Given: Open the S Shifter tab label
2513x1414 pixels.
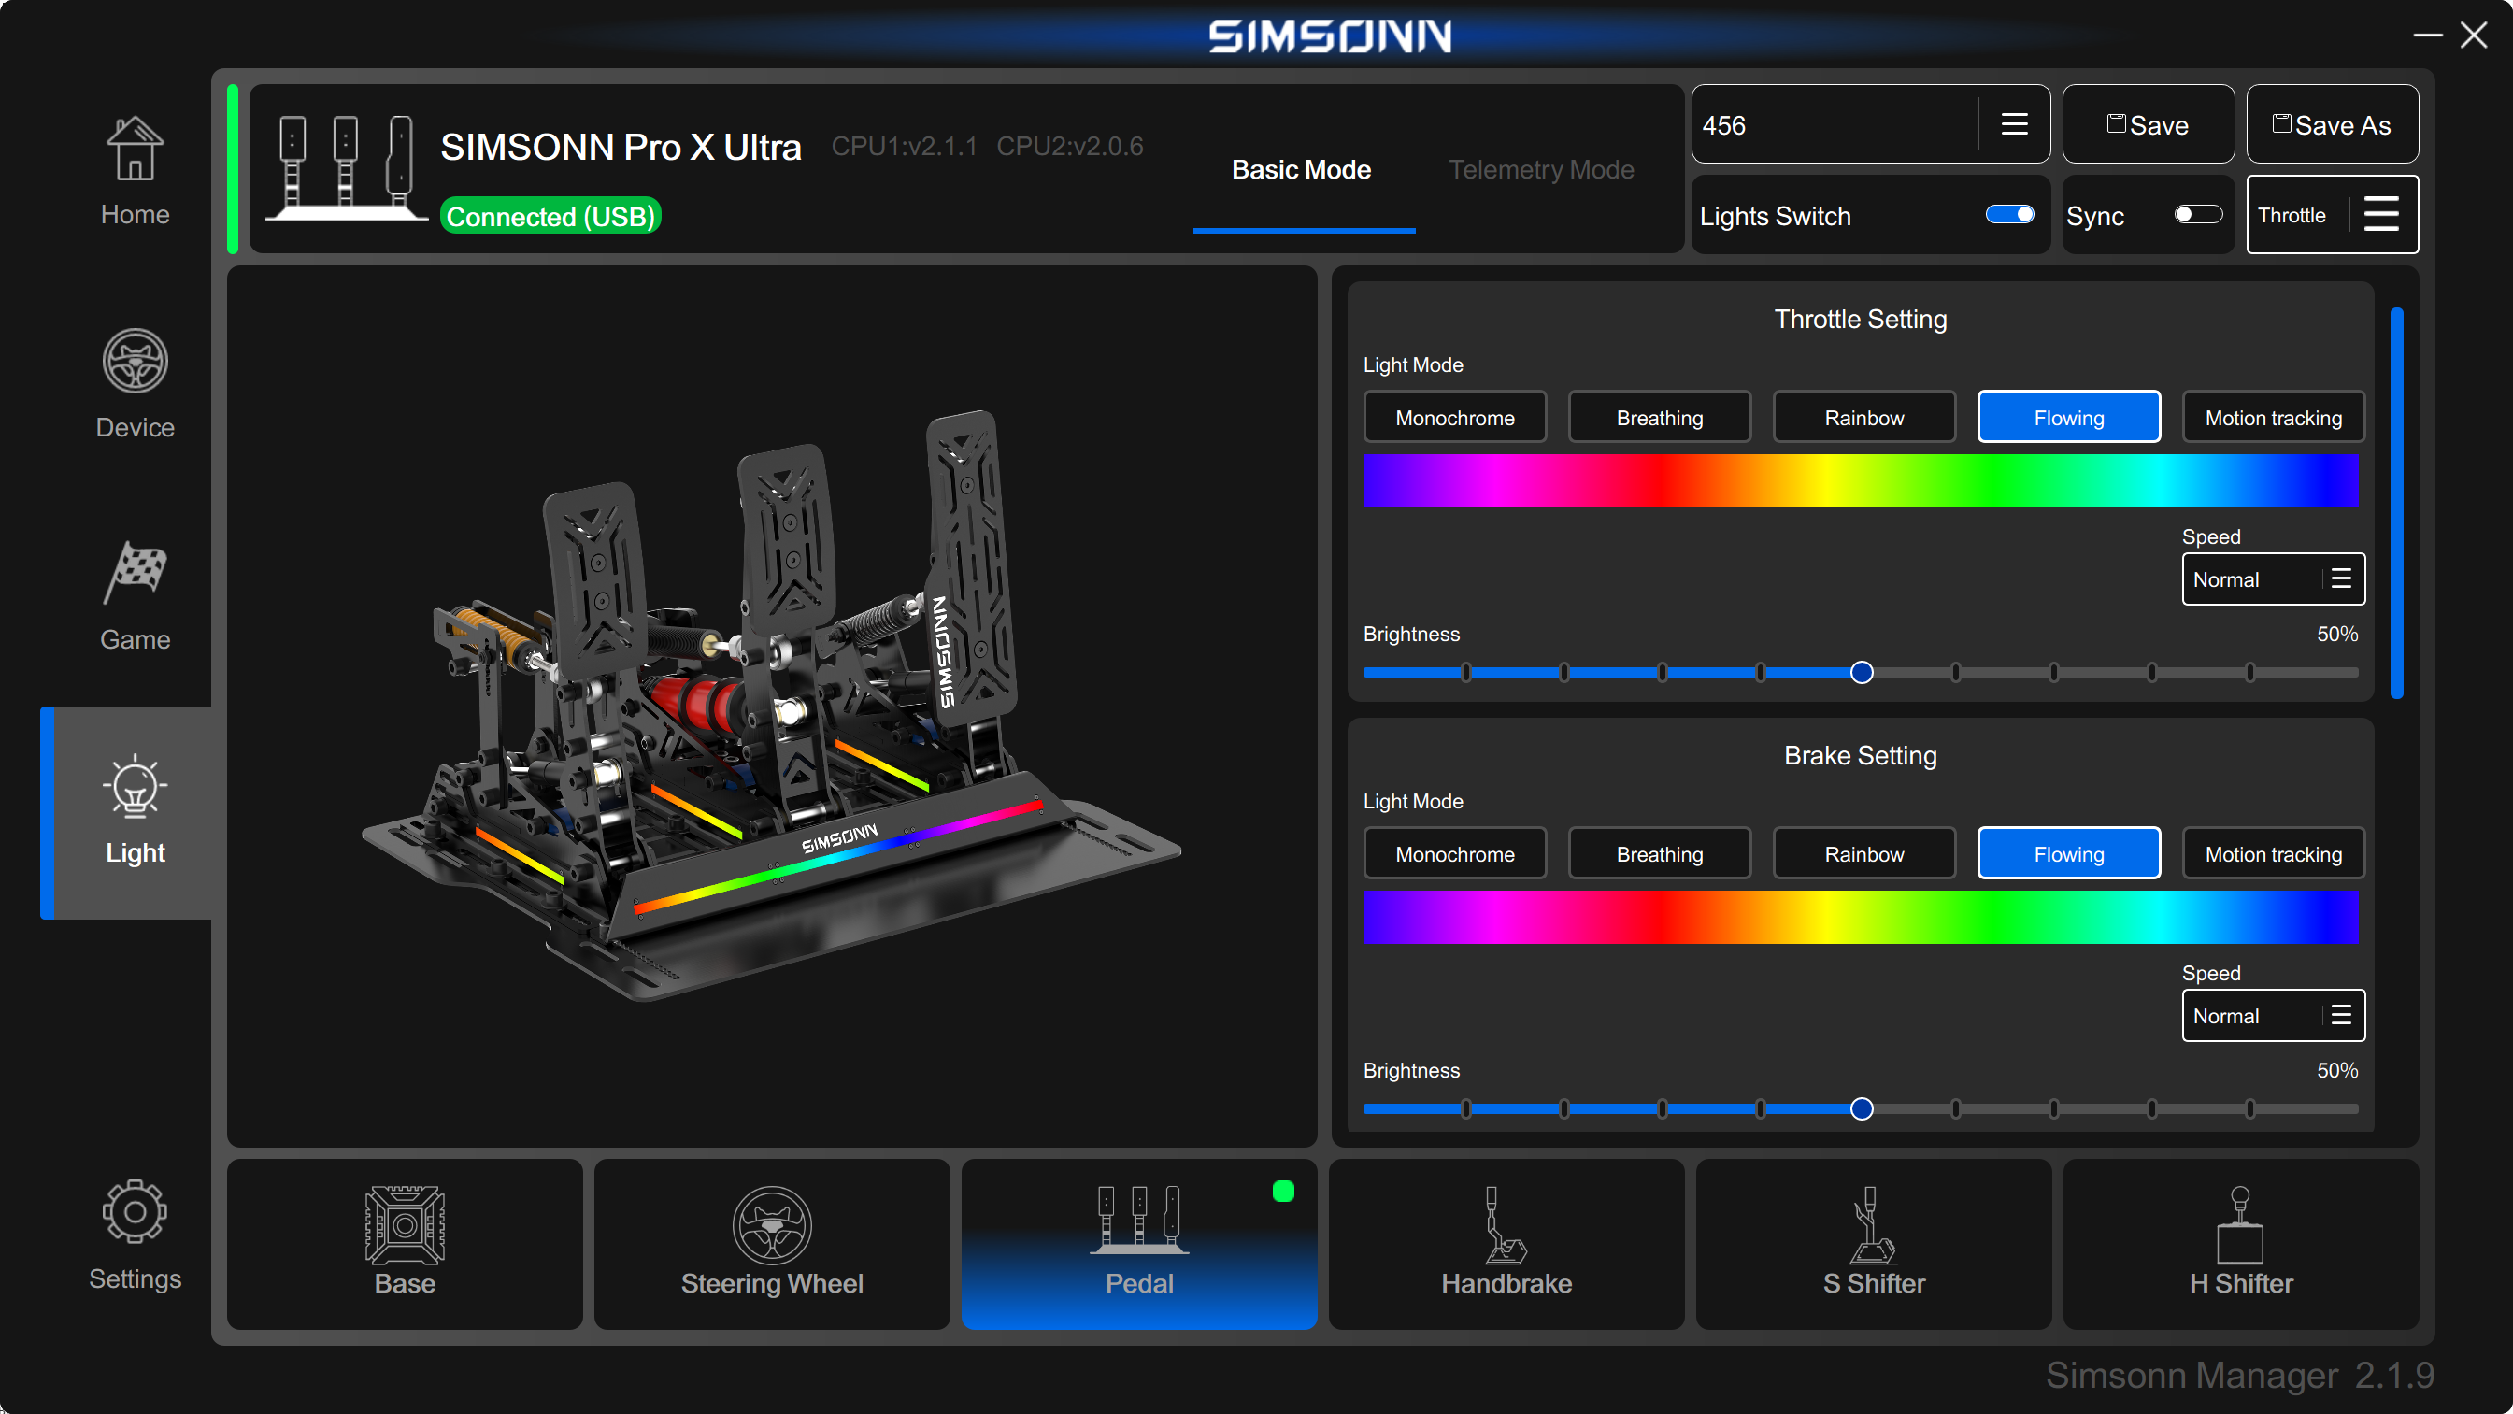Looking at the screenshot, I should (x=1874, y=1283).
